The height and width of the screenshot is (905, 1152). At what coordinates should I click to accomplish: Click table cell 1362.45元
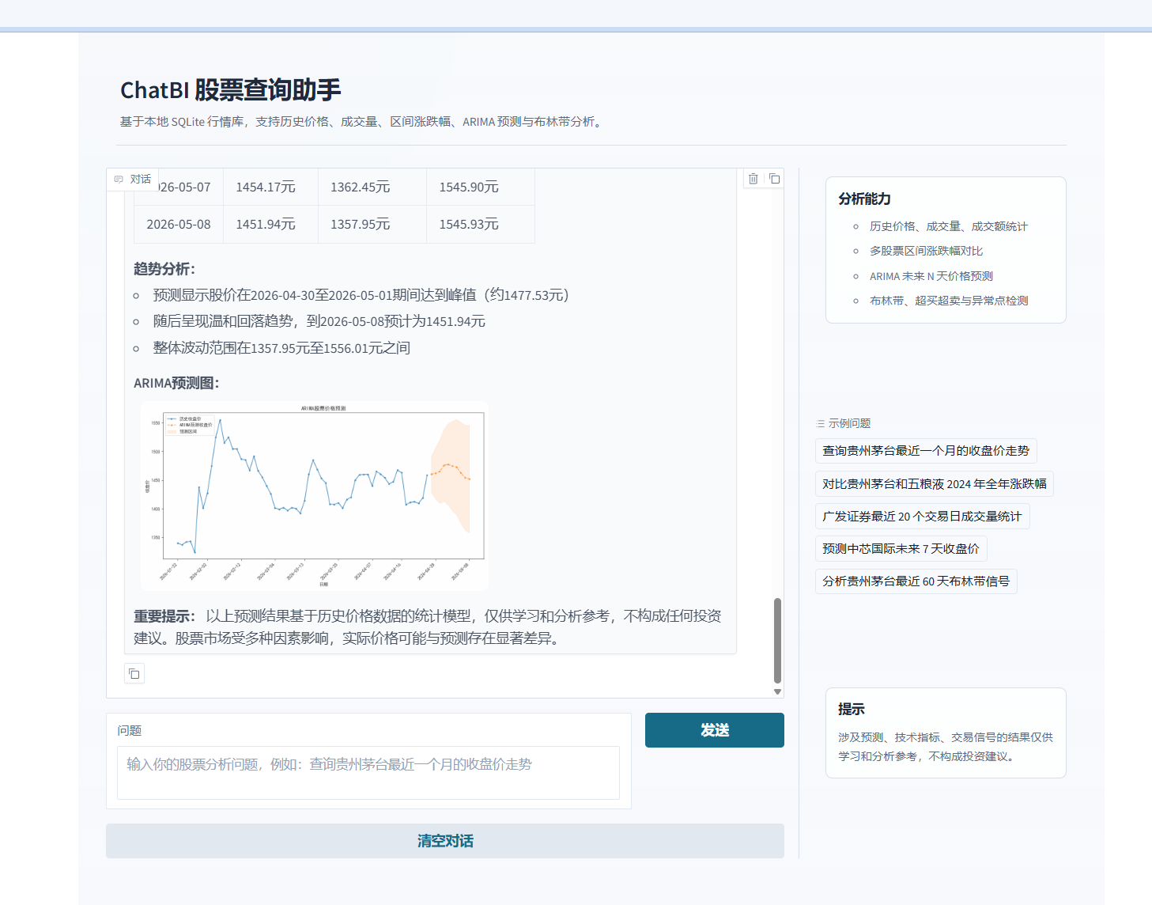tap(372, 187)
